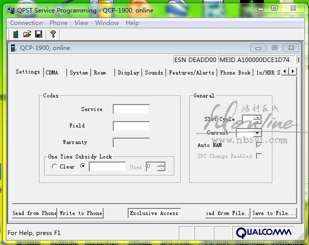Minimize the QCP-1900 child window
309x245 pixels.
pos(258,48)
